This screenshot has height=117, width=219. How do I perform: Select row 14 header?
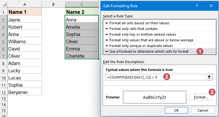pyautogui.click(x=3, y=104)
